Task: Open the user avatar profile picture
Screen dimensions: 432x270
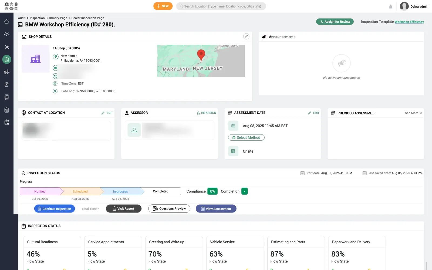Action: (x=404, y=6)
